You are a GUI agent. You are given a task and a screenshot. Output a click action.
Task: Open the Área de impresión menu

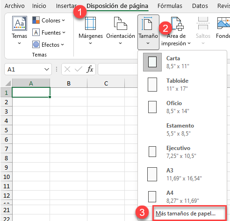tap(176, 32)
